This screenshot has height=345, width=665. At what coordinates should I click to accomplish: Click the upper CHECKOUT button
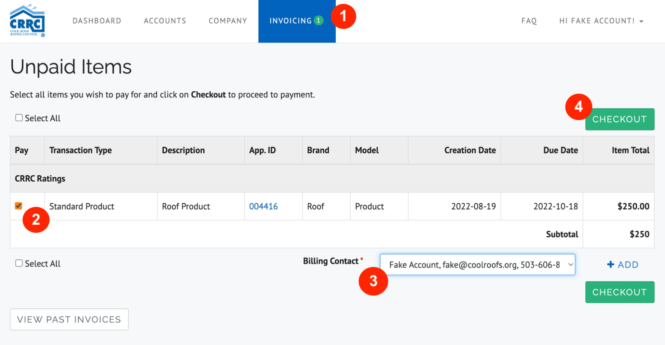(x=619, y=119)
